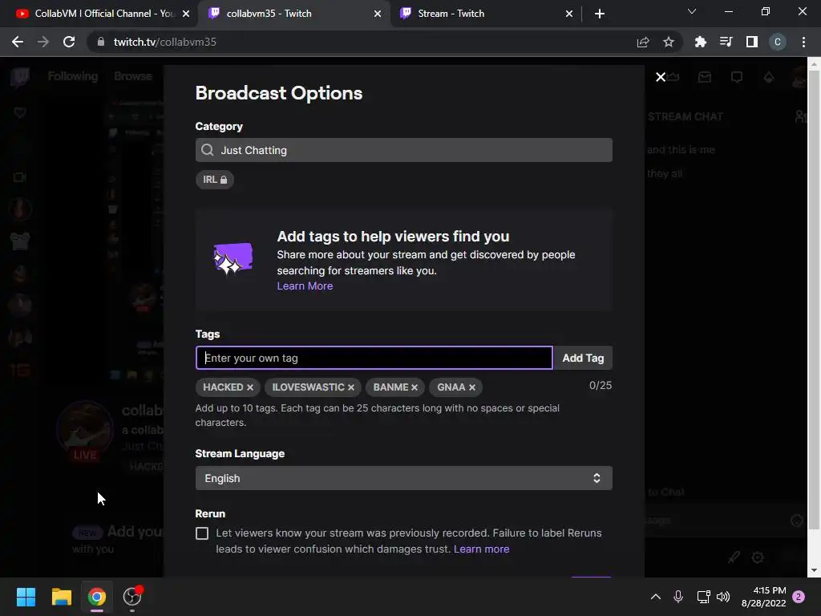
Task: Remove the BANME tag
Action: point(415,387)
